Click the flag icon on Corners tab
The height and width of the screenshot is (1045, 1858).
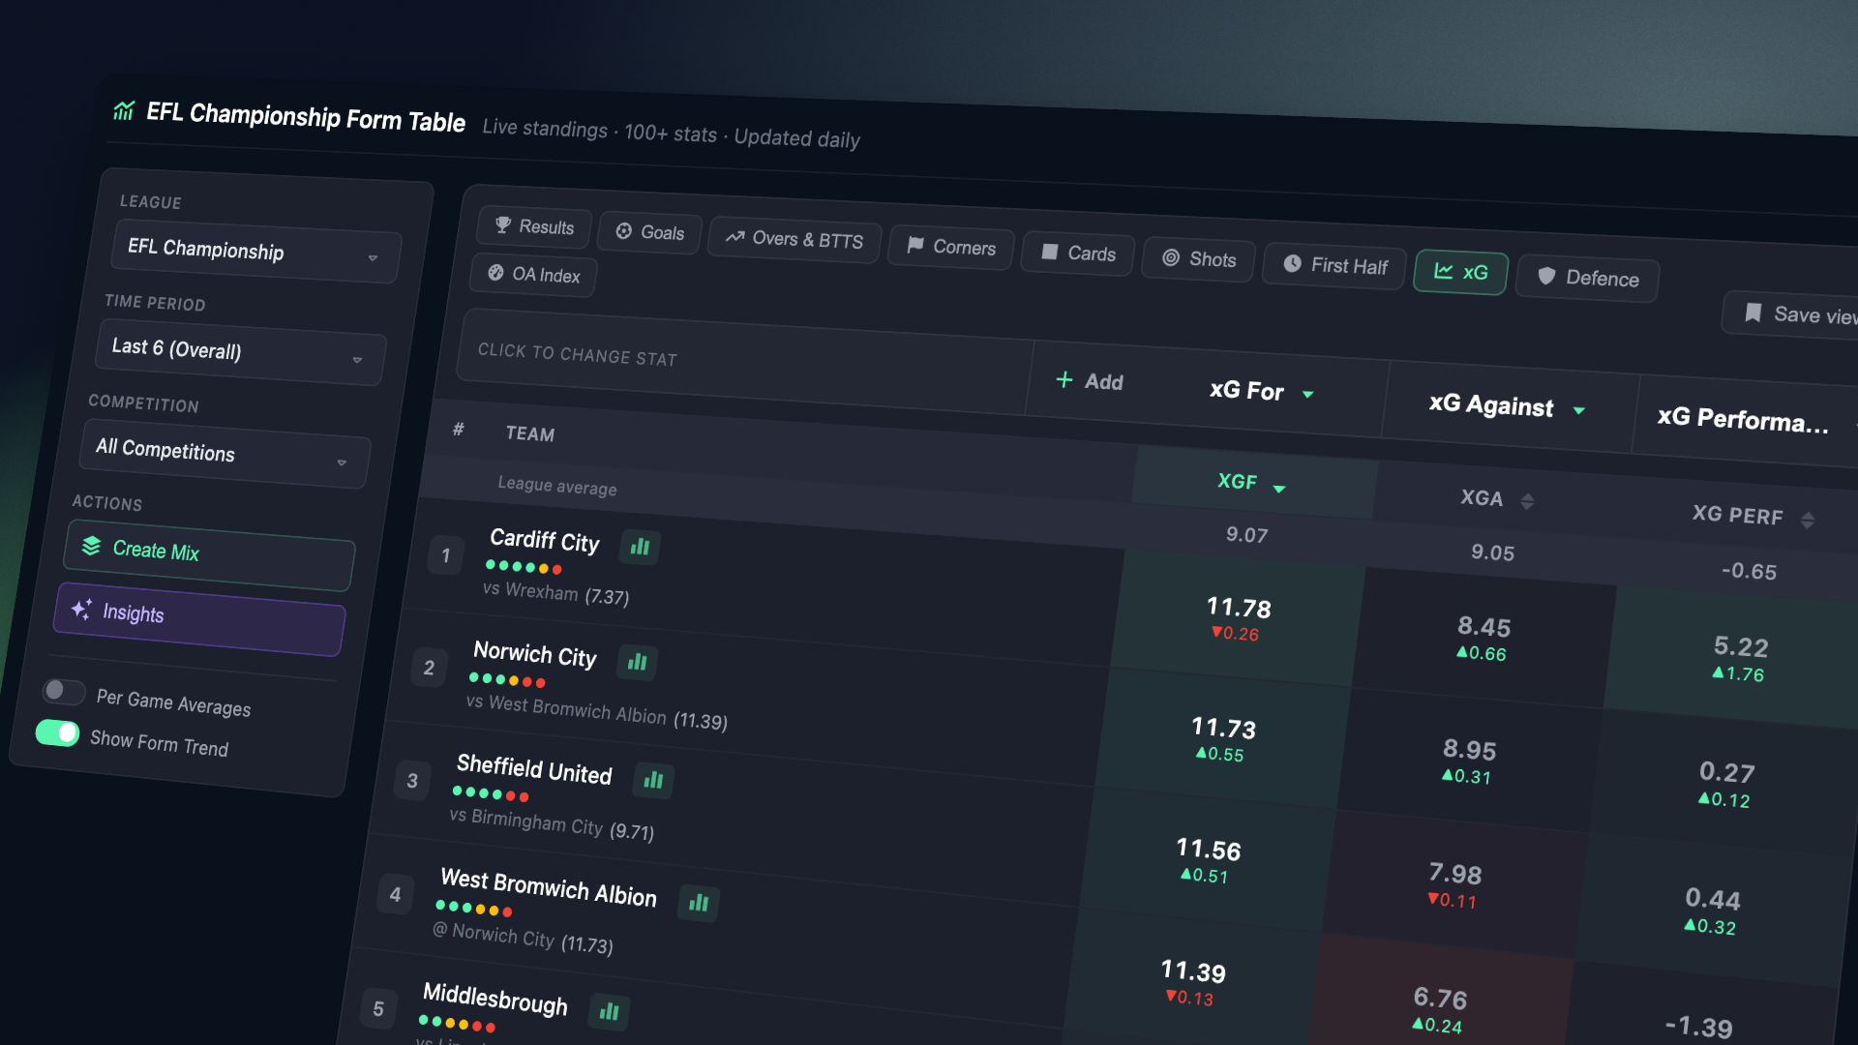[914, 245]
